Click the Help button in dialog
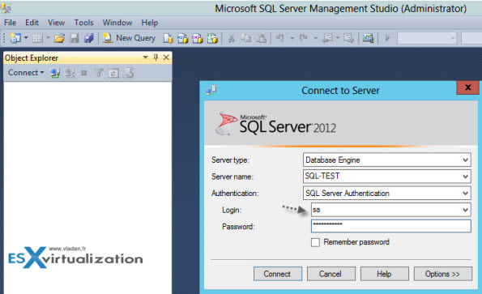The height and width of the screenshot is (294, 482). [385, 274]
